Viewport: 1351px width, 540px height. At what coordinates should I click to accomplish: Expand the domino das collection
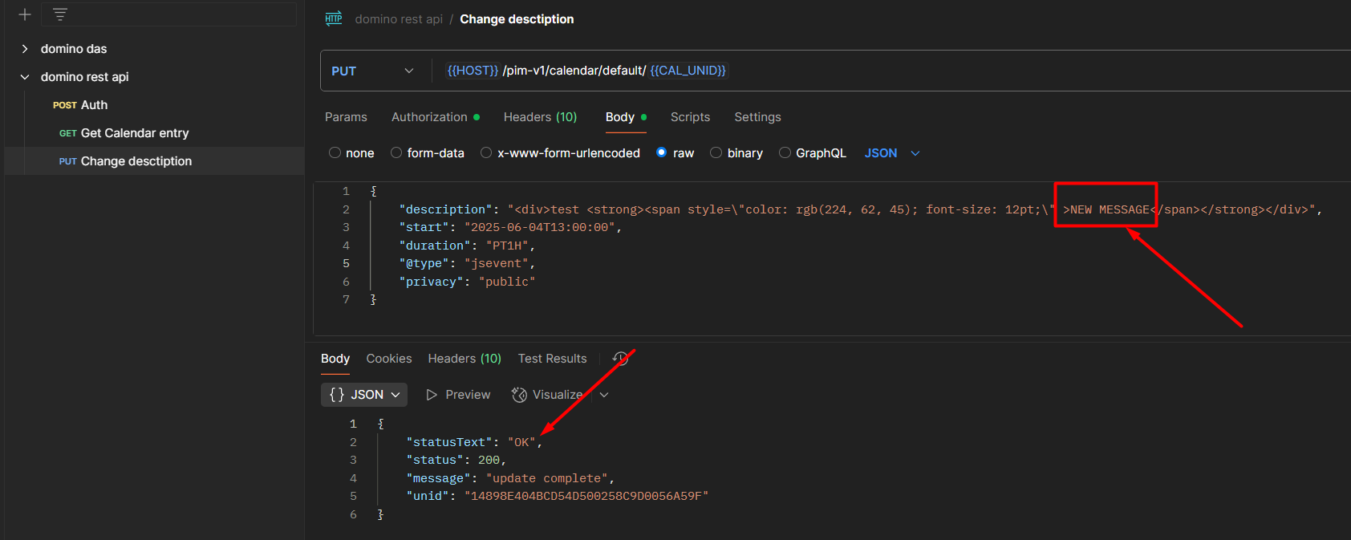click(25, 49)
